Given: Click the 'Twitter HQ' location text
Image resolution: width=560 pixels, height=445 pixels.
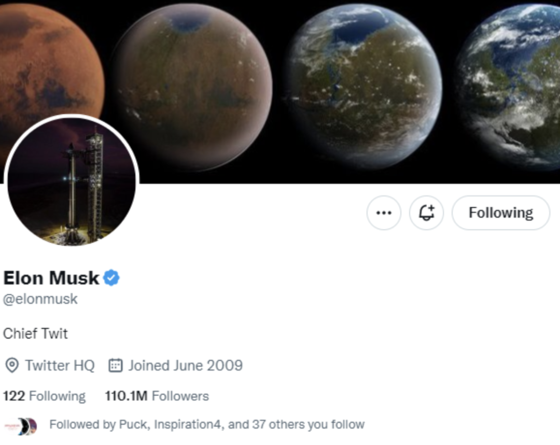Looking at the screenshot, I should 60,366.
